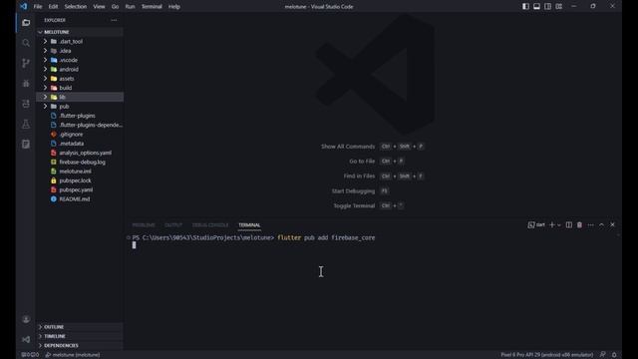Click melotune project status bar item

73,355
